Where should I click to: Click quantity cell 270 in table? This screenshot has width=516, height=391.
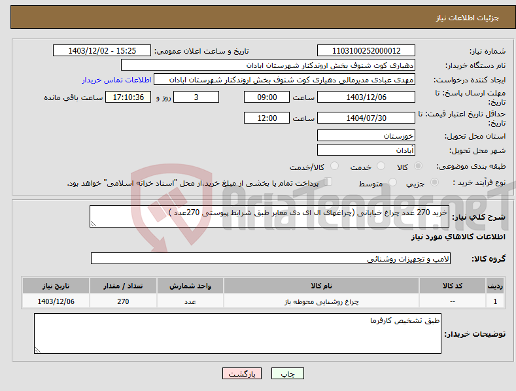click(x=123, y=301)
